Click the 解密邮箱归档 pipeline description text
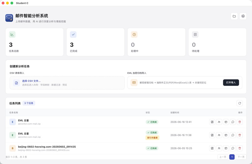The width and height of the screenshot is (252, 164). coord(173,82)
